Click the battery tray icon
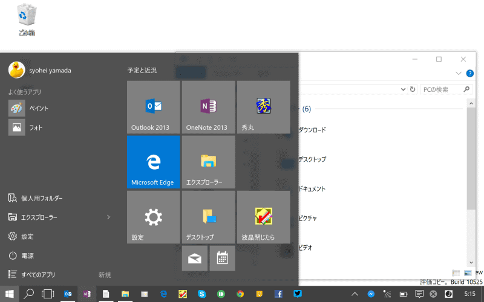The height and width of the screenshot is (302, 484). [403, 294]
